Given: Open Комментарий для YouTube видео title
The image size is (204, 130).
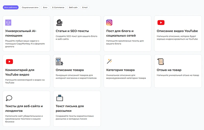Looking at the screenshot, I should (20, 72).
